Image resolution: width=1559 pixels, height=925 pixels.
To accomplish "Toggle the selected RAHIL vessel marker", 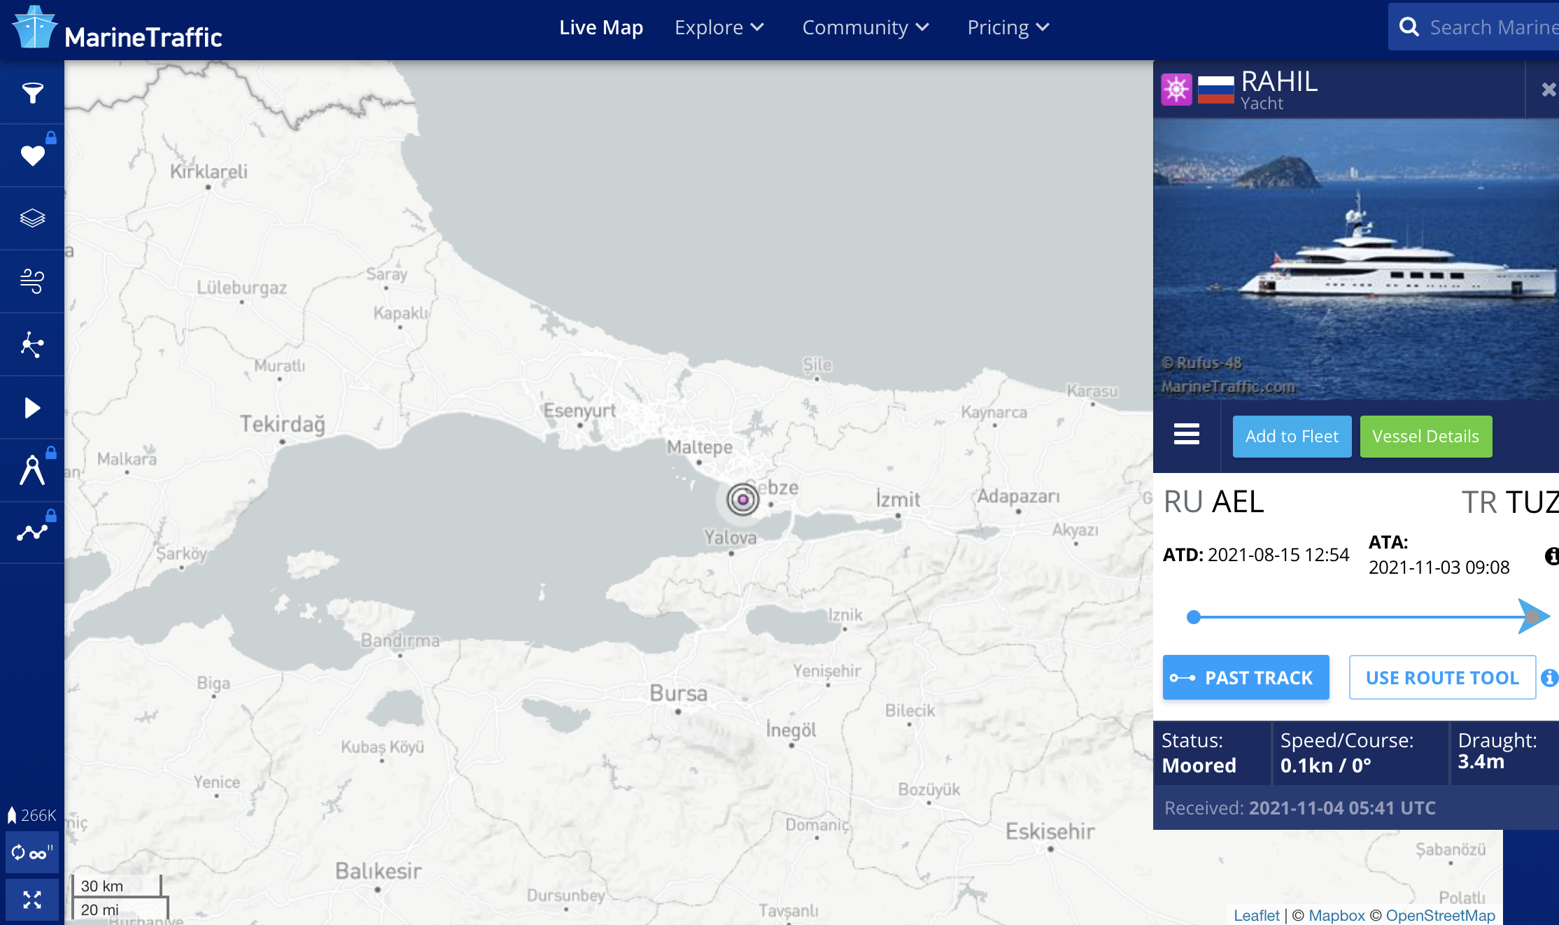I will coord(742,500).
